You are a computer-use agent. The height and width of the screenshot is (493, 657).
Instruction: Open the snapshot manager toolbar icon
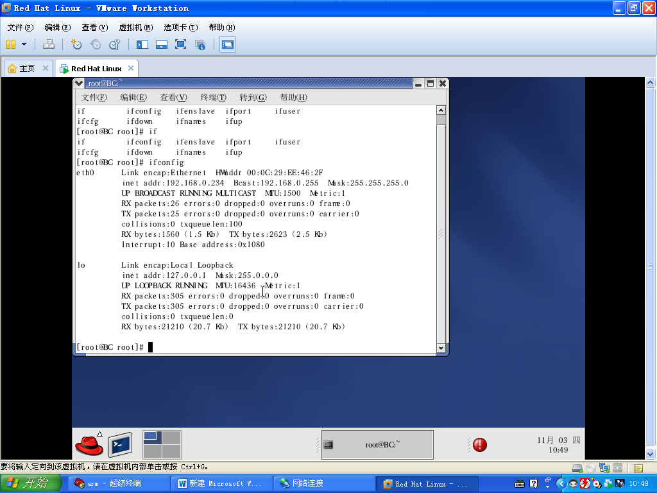click(114, 44)
